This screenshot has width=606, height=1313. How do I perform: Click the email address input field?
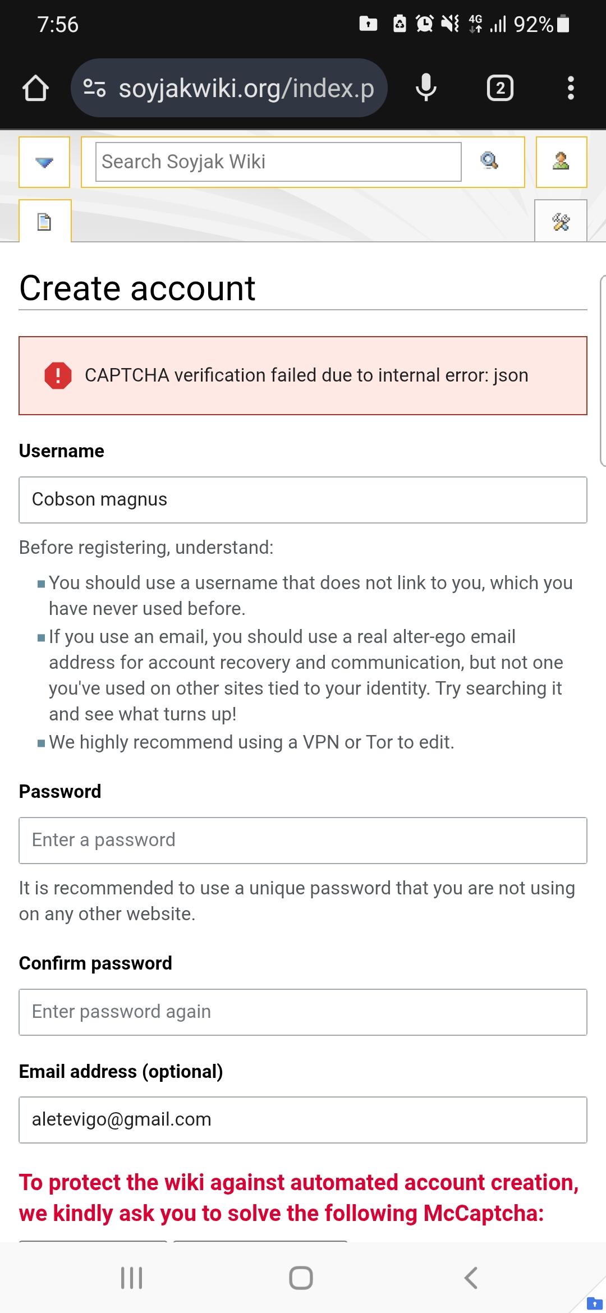303,1120
